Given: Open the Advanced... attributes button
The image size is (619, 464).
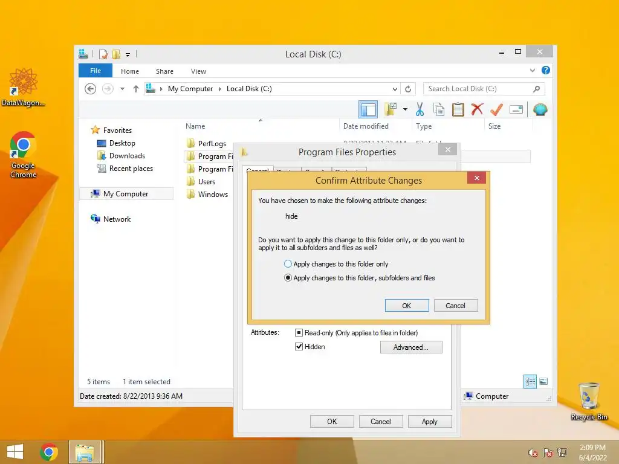Looking at the screenshot, I should [x=411, y=347].
